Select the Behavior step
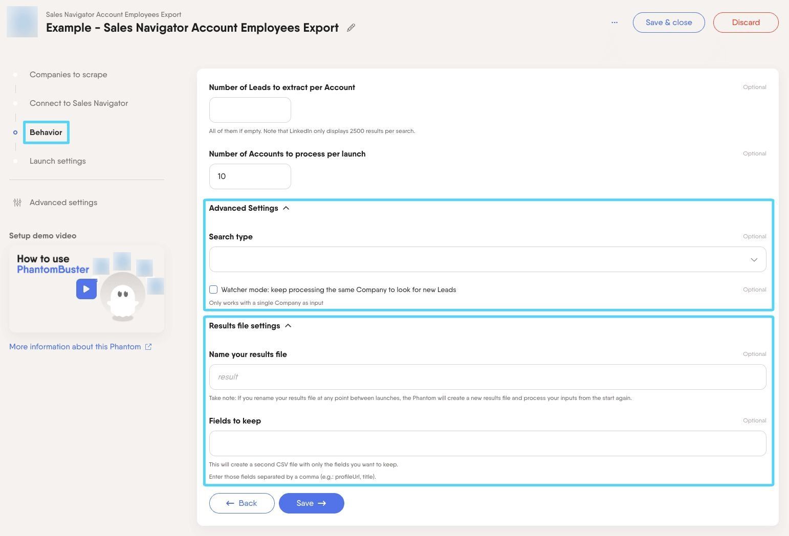Image resolution: width=789 pixels, height=536 pixels. [x=46, y=132]
